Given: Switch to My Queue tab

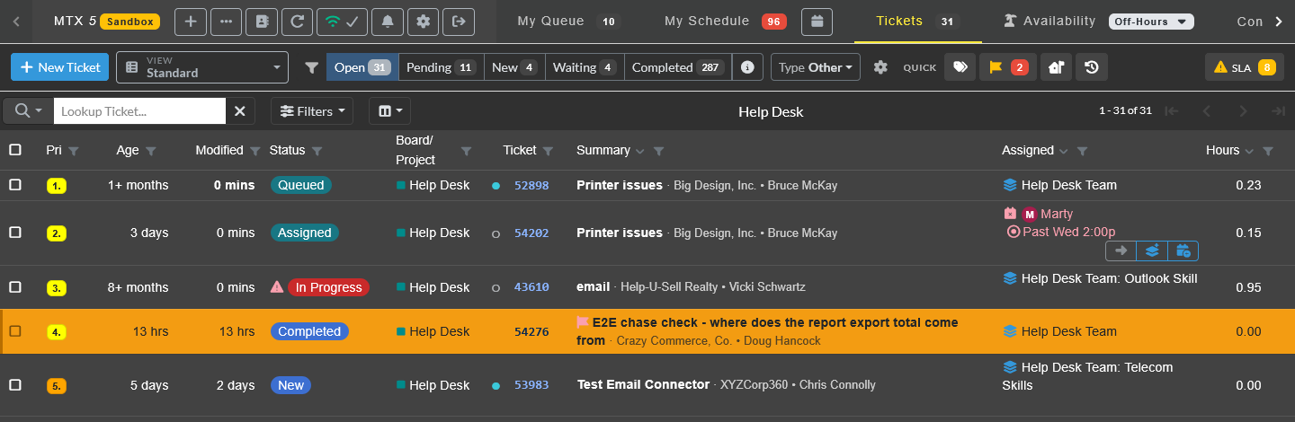Looking at the screenshot, I should pyautogui.click(x=568, y=21).
